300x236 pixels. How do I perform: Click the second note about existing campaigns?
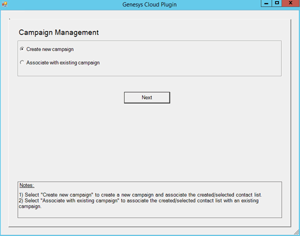(x=140, y=200)
